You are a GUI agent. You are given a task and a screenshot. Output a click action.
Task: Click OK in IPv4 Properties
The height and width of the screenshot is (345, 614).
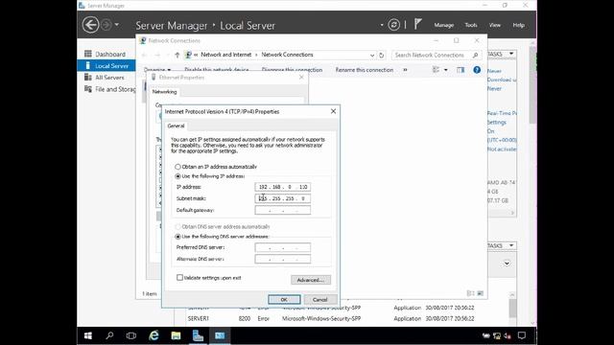point(284,300)
